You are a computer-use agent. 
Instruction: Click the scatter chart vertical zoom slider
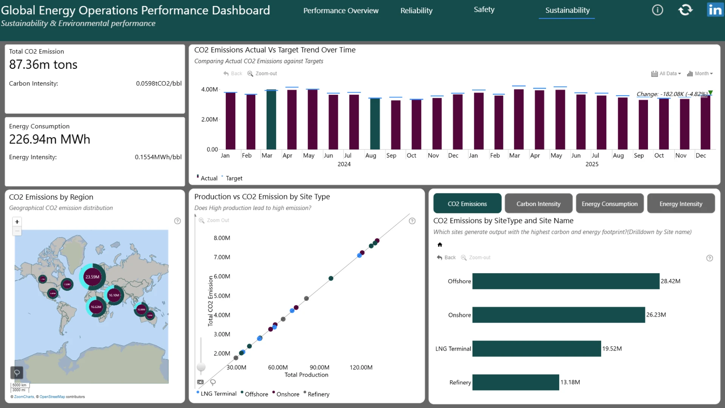coord(201,366)
